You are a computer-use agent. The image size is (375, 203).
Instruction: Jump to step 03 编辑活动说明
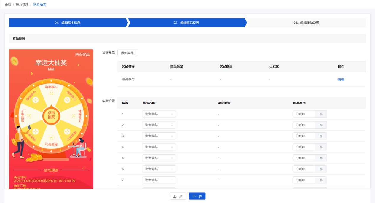coord(306,23)
